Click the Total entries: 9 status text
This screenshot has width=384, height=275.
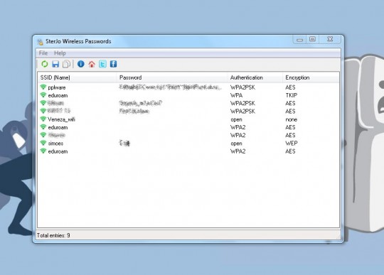[53, 235]
